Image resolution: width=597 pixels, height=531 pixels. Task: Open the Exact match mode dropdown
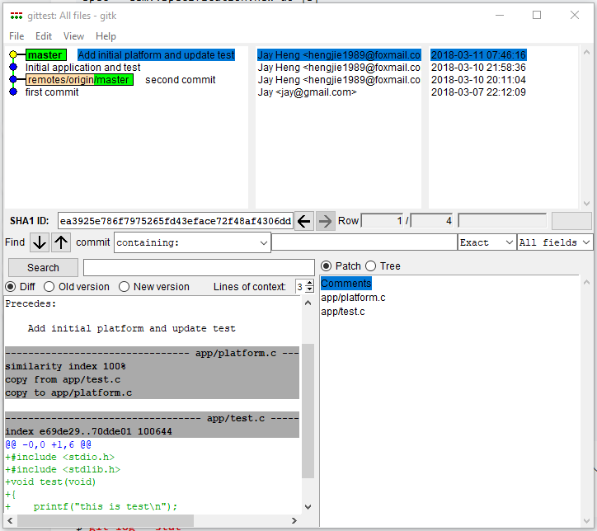[487, 242]
